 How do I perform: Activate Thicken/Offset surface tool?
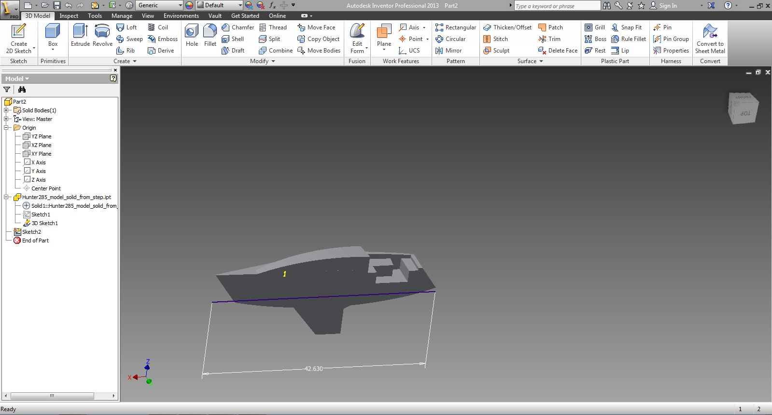507,27
